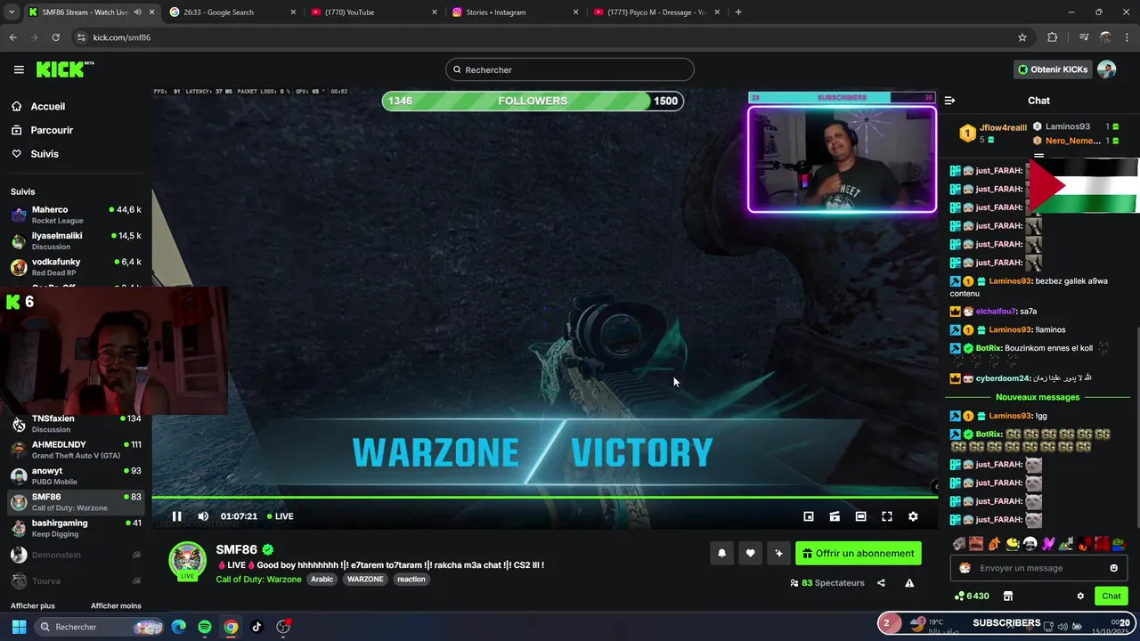
Task: Open vodkafunky channel in followed list
Action: pyautogui.click(x=76, y=267)
